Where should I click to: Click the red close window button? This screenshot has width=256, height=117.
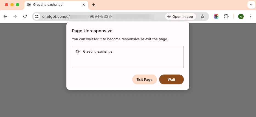(7, 5)
